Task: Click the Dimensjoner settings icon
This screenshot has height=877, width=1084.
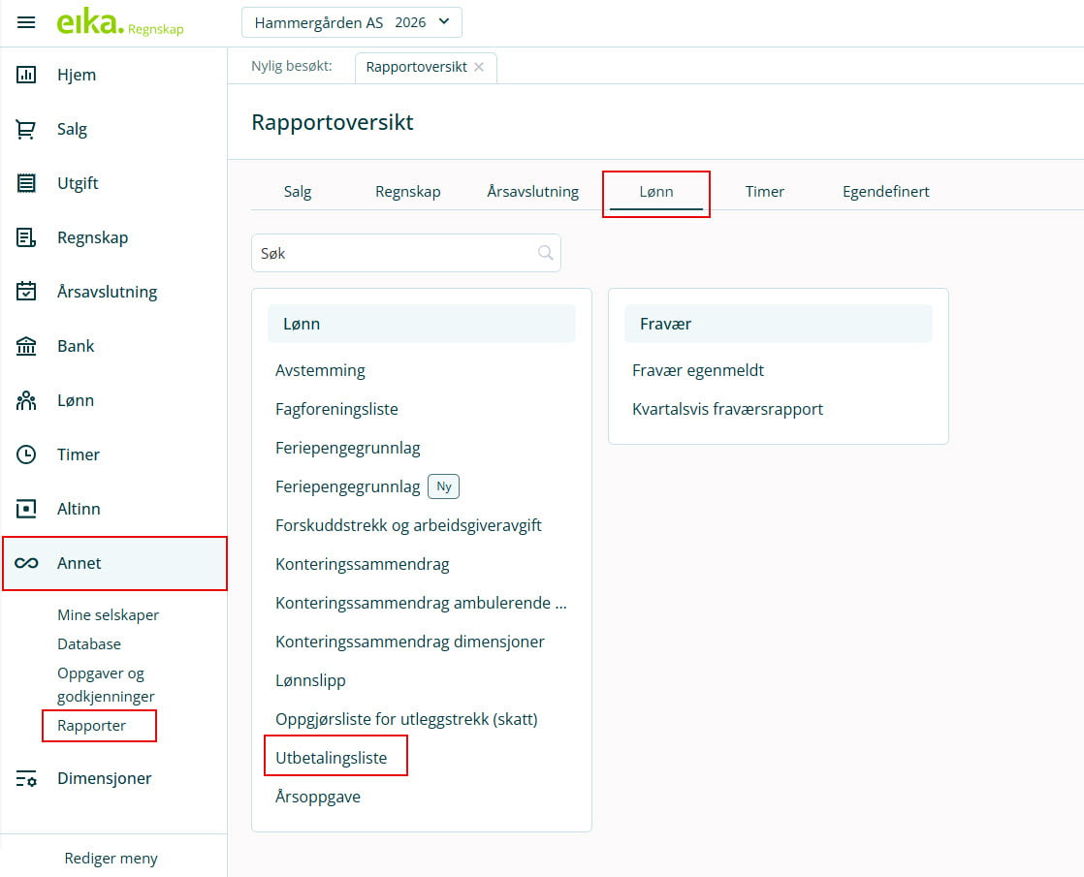Action: [x=26, y=778]
